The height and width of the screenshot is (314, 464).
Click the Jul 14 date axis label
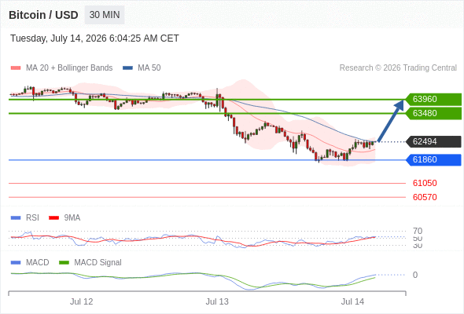(352, 301)
